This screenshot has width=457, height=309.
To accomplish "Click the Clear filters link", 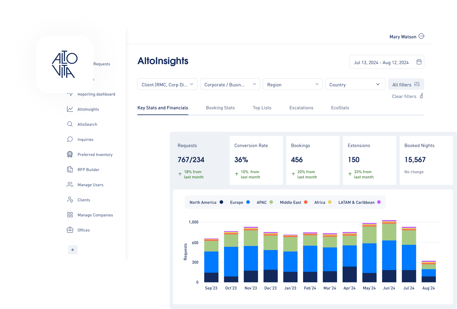I will 404,96.
